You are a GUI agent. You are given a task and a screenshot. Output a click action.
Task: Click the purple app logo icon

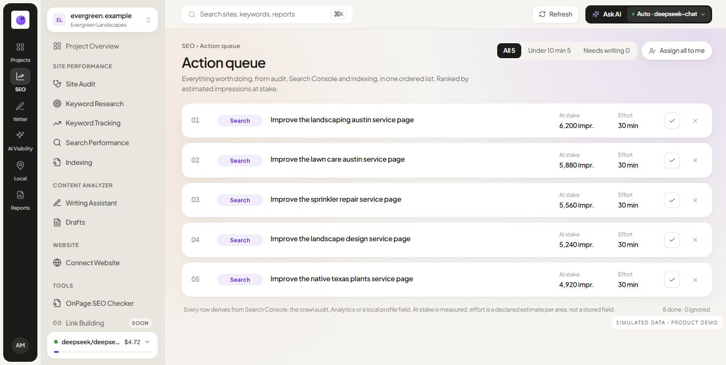(20, 20)
